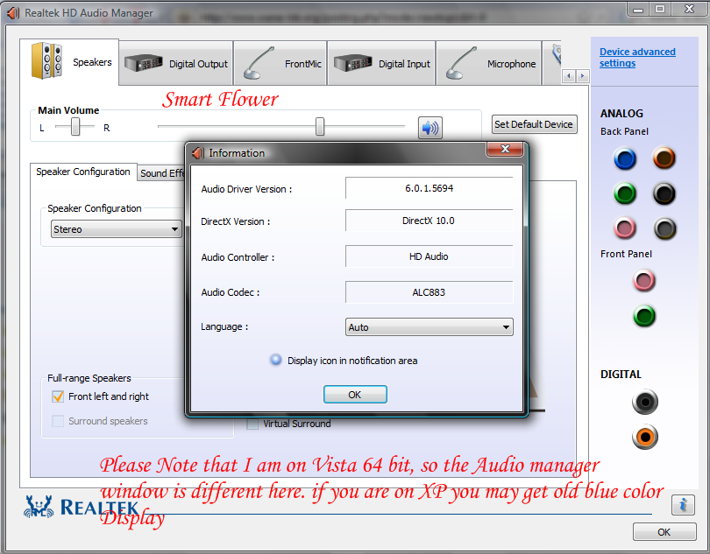Click the orange Center/Subwoofer jack icon
The image size is (710, 554).
click(664, 159)
